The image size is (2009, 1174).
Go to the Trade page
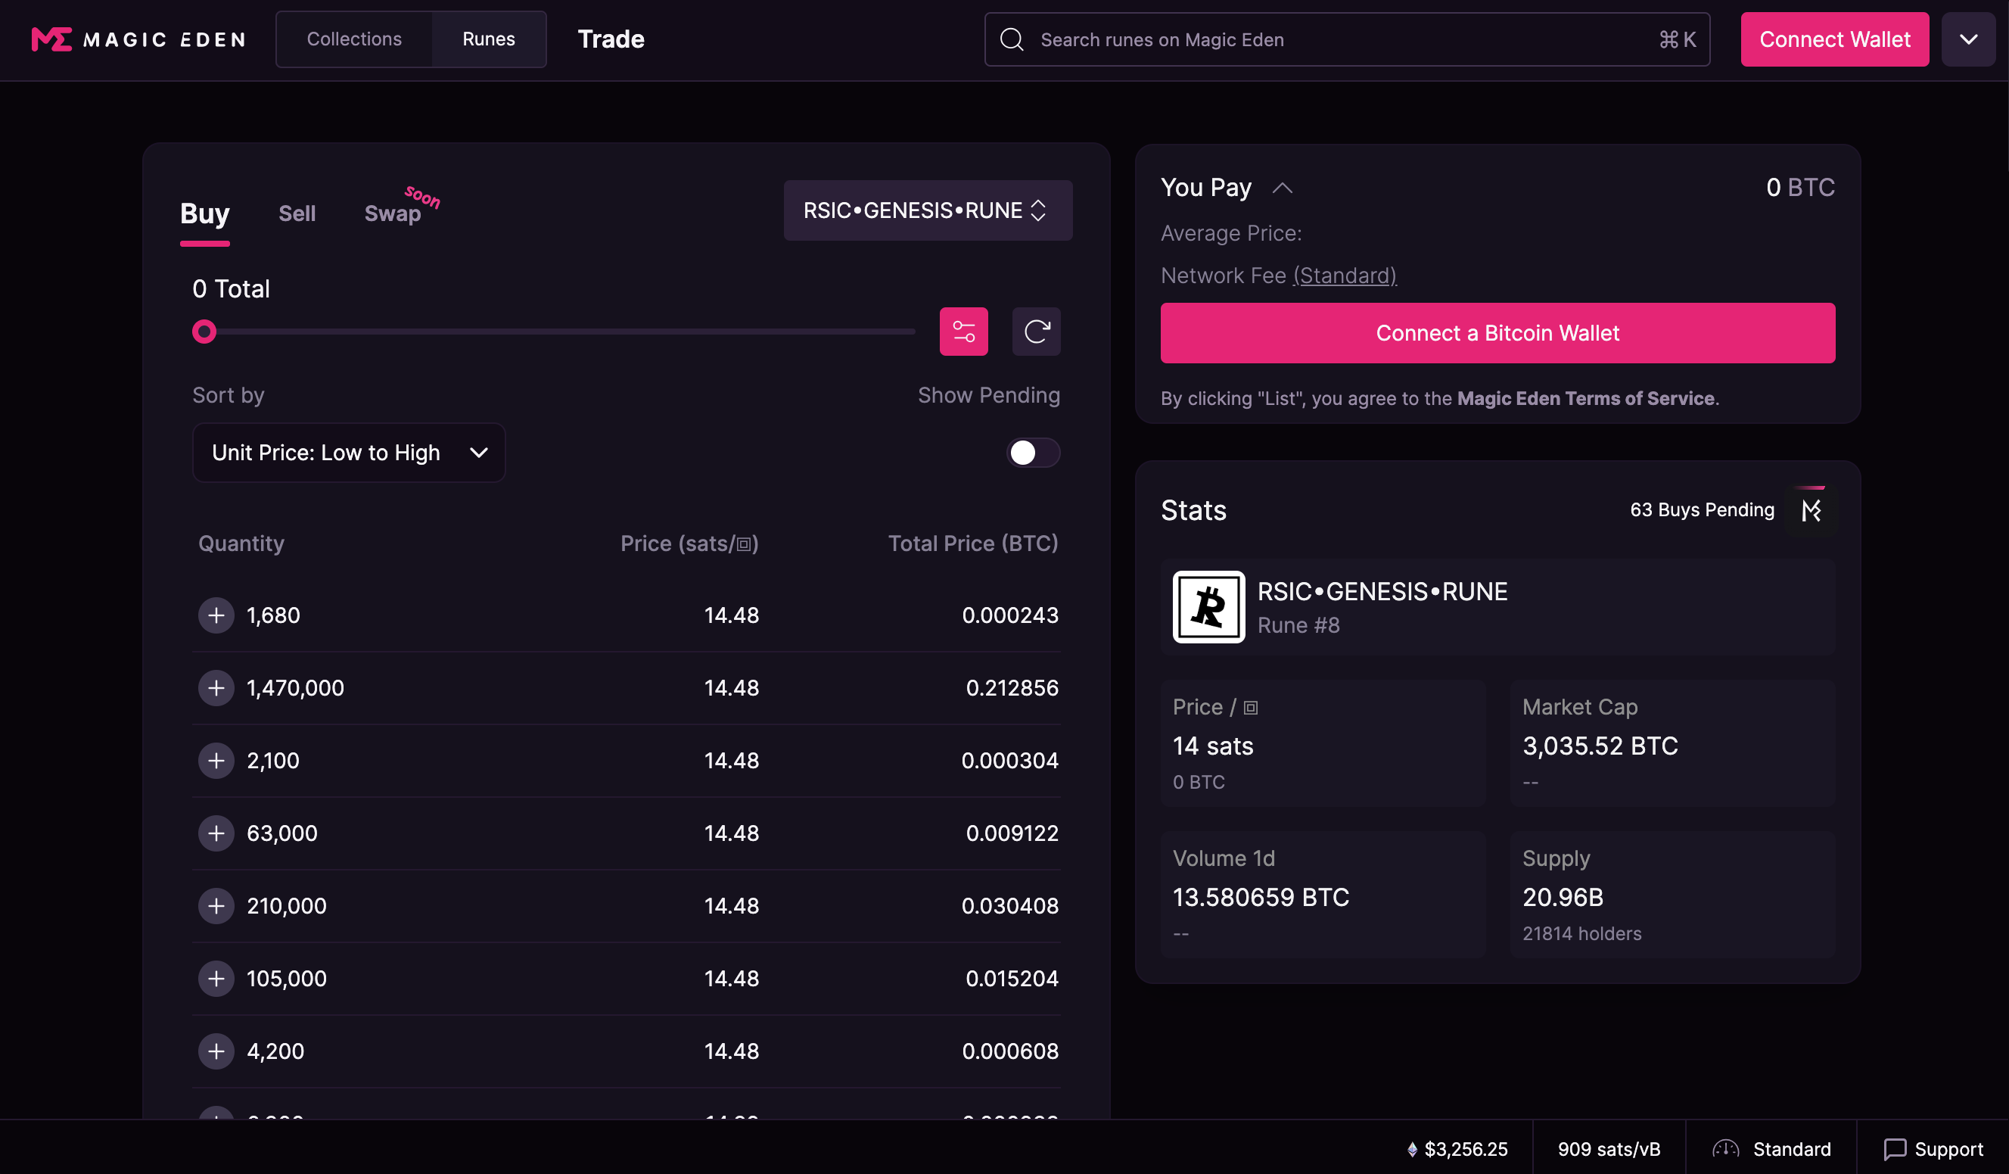(611, 39)
